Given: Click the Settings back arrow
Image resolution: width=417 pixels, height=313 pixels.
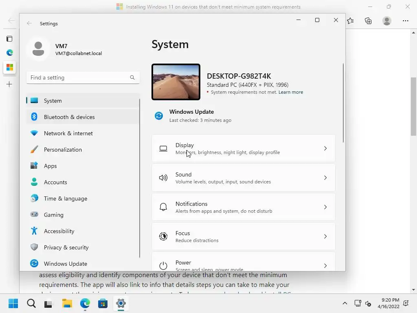Looking at the screenshot, I should pos(29,23).
